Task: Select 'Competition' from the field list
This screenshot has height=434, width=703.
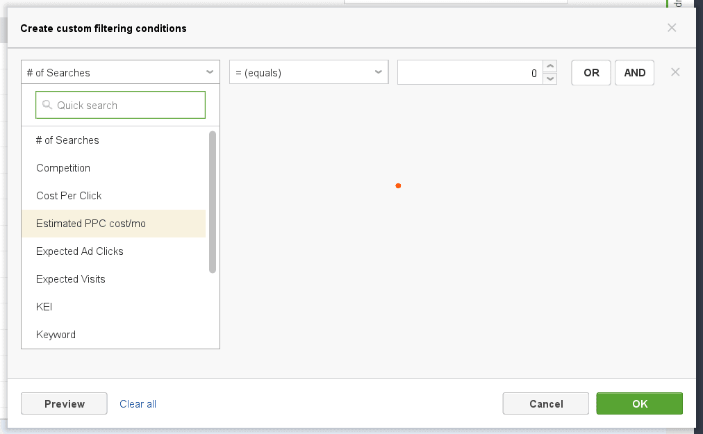Action: [63, 168]
